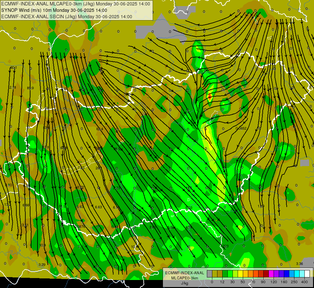Click legend scale value 70
This screenshot has height=288, width=314.
(253, 282)
